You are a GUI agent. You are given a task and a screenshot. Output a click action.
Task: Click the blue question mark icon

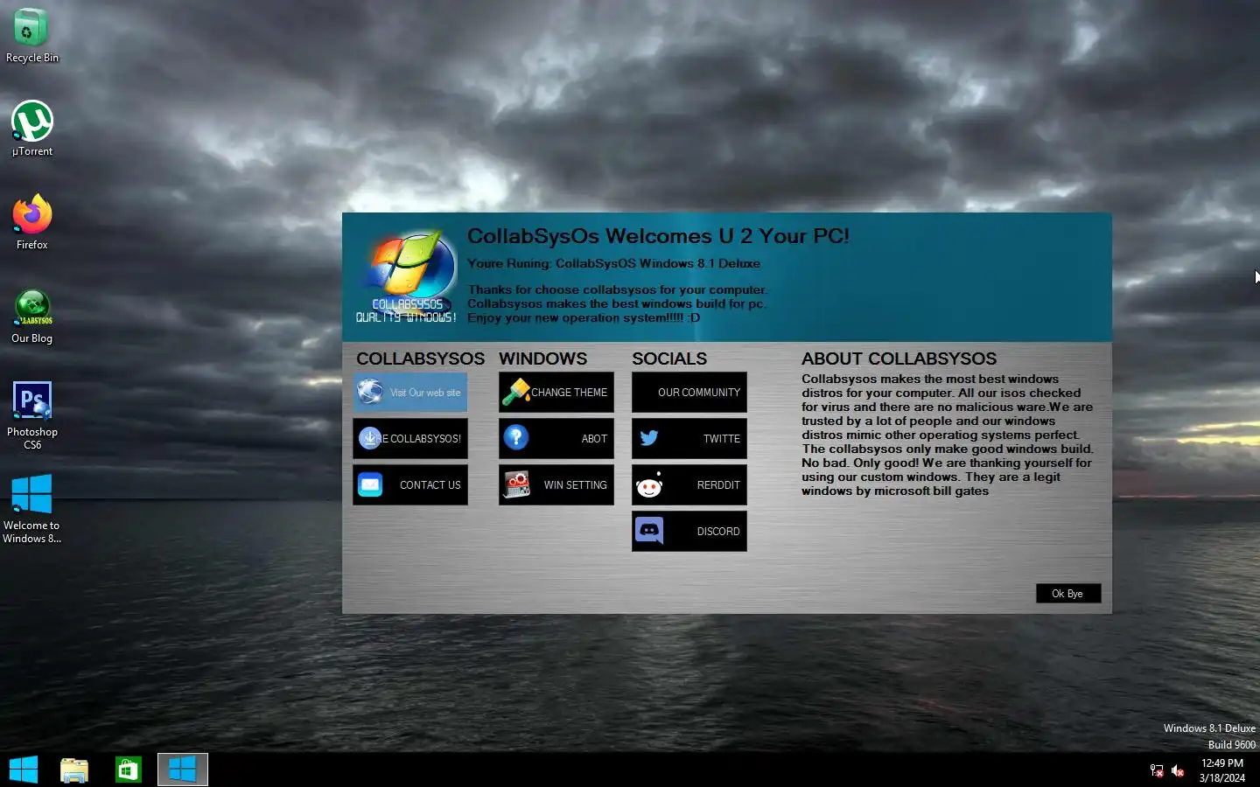click(516, 437)
